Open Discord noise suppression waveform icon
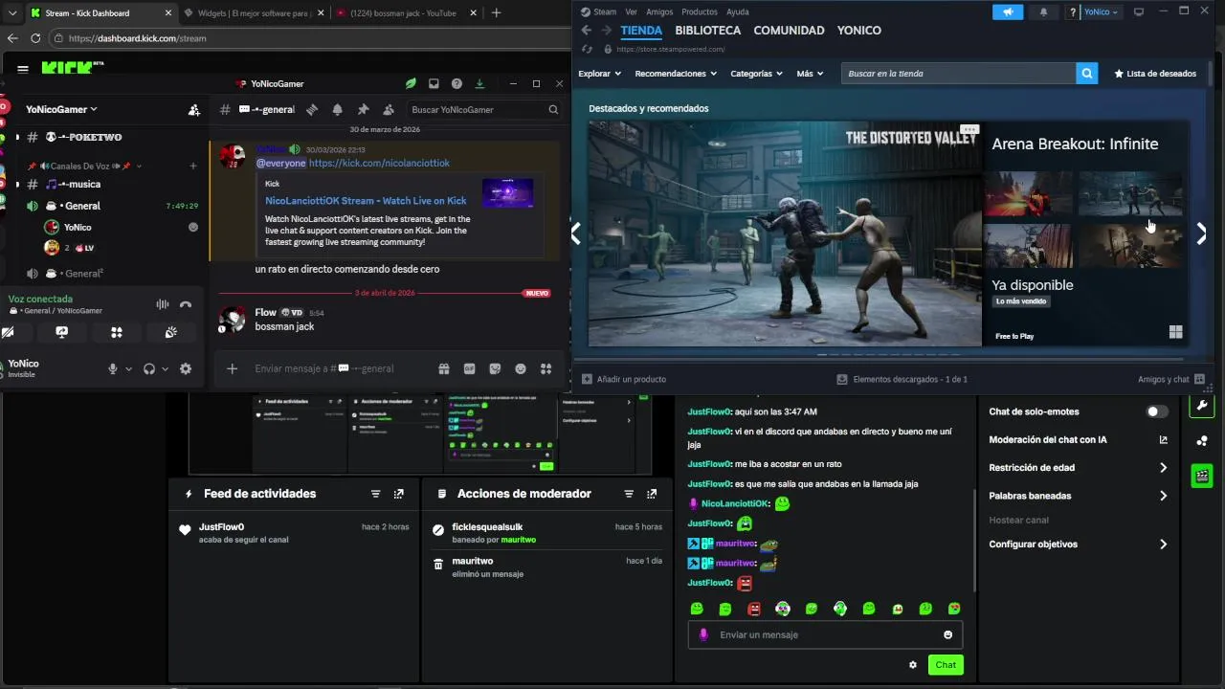This screenshot has width=1225, height=689. pyautogui.click(x=163, y=304)
